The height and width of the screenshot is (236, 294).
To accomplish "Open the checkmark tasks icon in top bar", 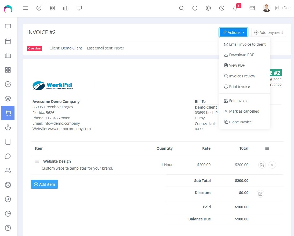I will point(39,8).
